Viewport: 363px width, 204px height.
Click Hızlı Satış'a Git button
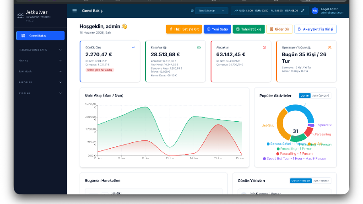tap(184, 29)
